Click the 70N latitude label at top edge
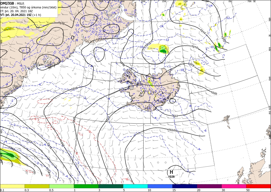 tap(249, 1)
